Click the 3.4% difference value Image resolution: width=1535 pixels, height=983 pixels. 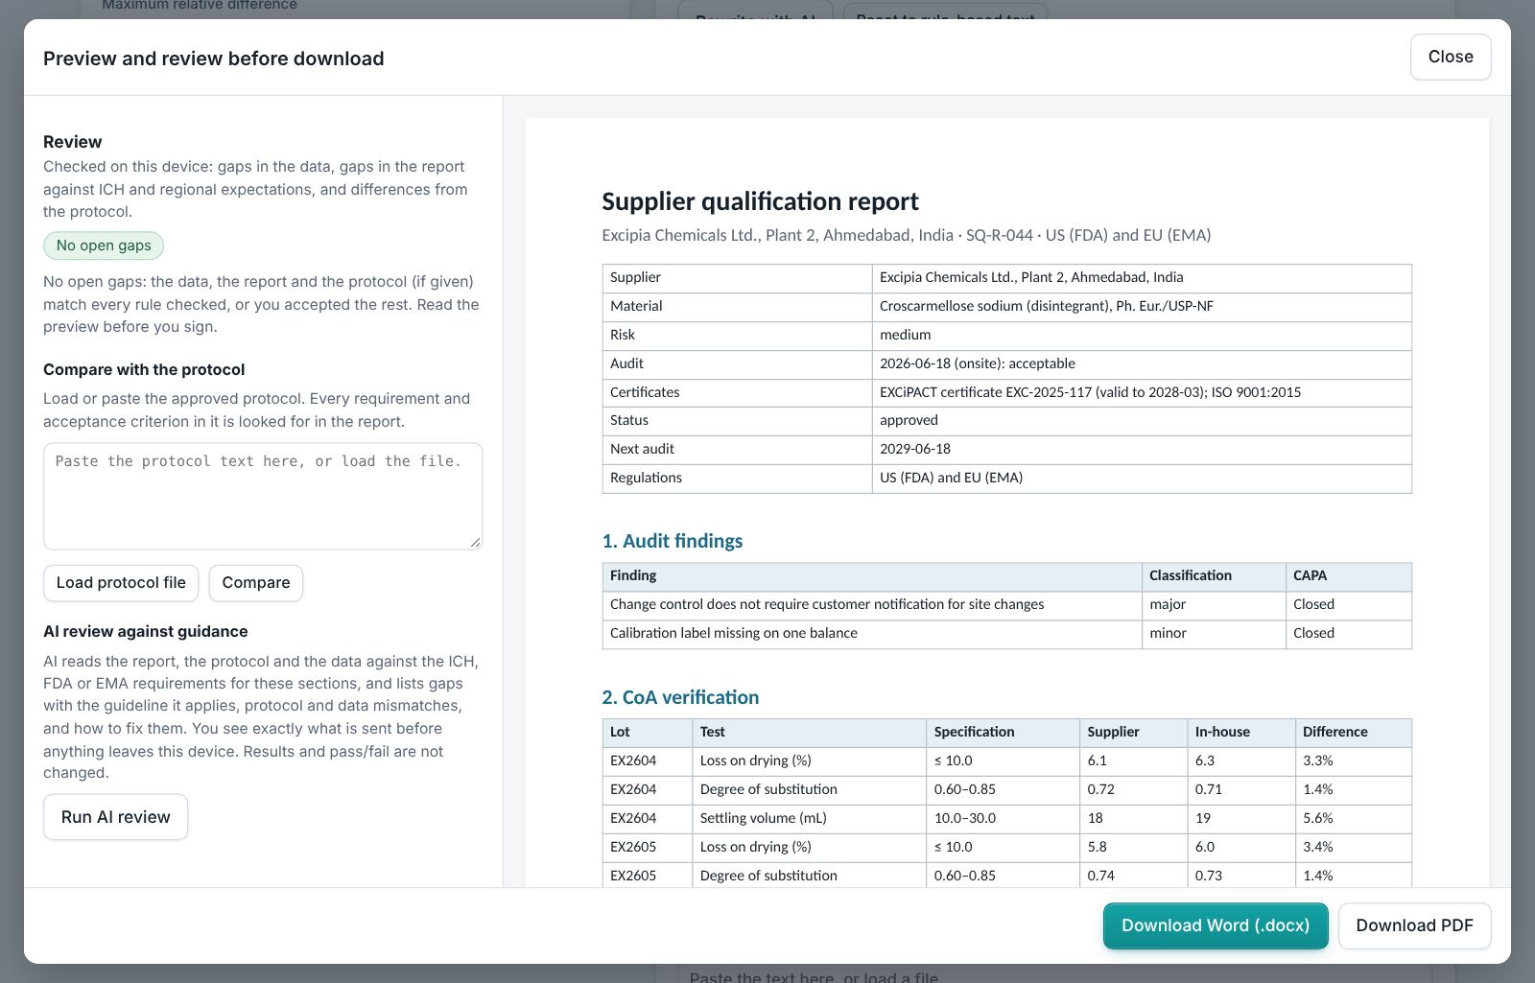point(1353,848)
